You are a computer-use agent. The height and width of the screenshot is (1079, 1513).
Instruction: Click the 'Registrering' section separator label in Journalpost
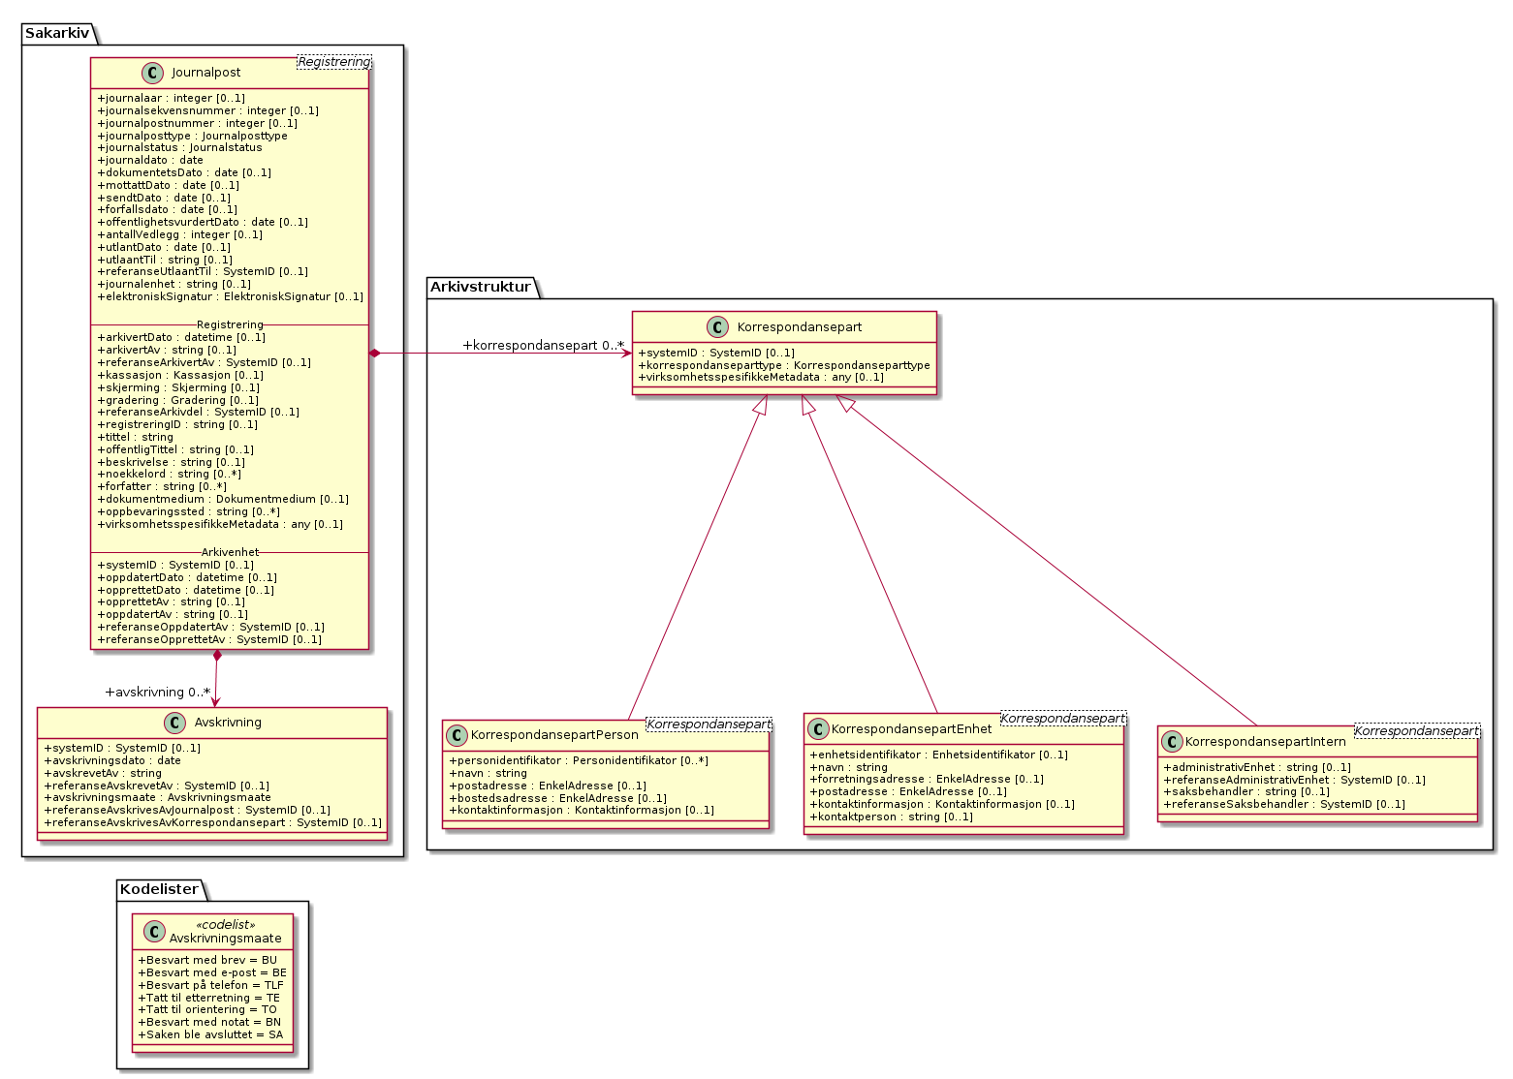(230, 325)
